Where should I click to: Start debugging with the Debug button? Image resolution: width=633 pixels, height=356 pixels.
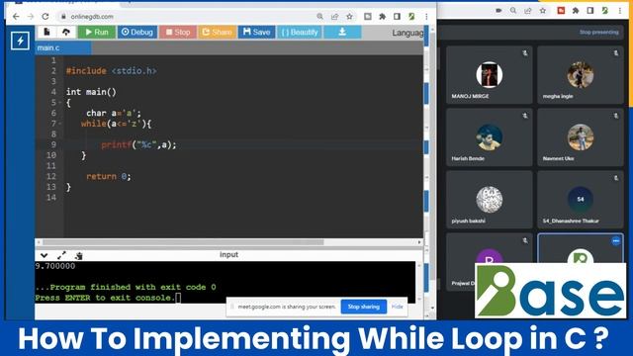(137, 32)
